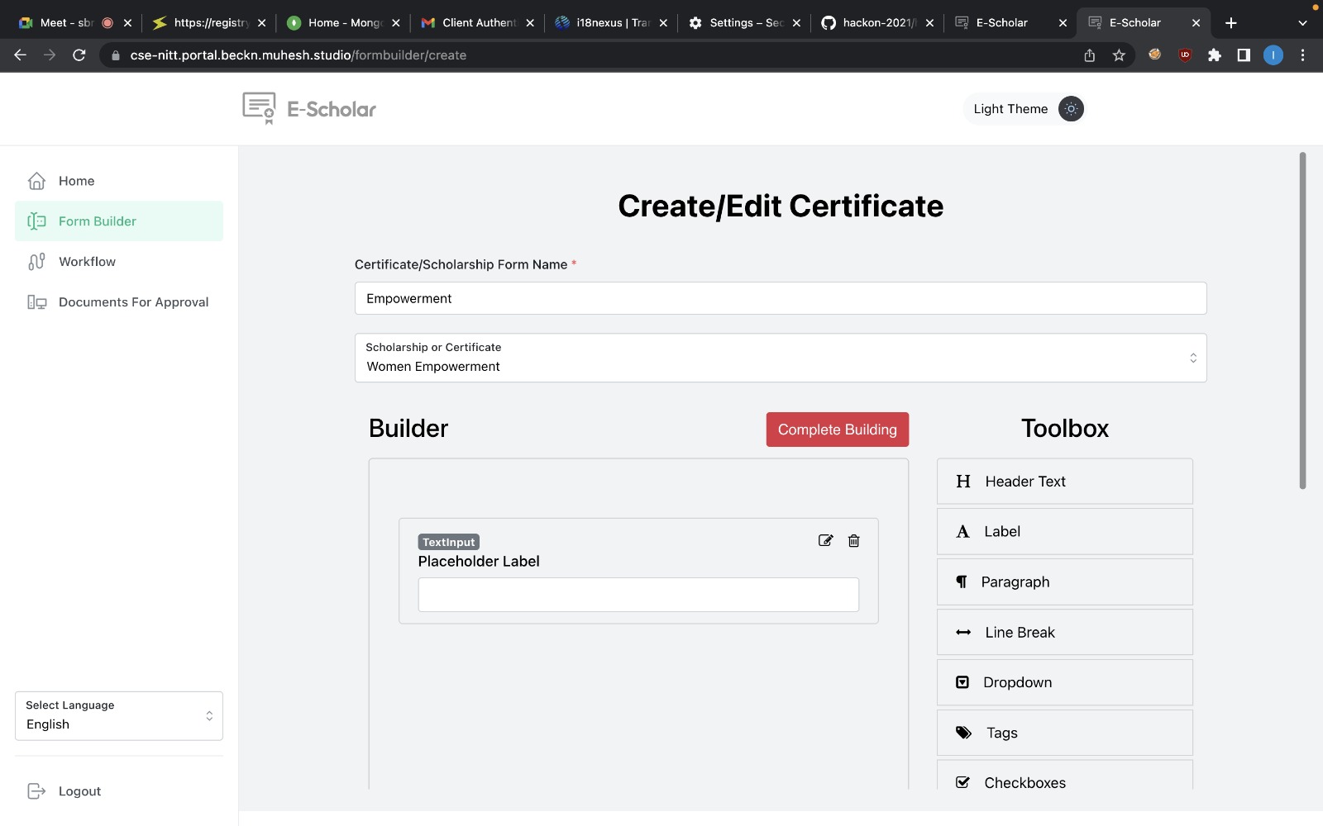This screenshot has width=1323, height=826.
Task: Close the active E-Scholar tab
Action: pos(1196,23)
